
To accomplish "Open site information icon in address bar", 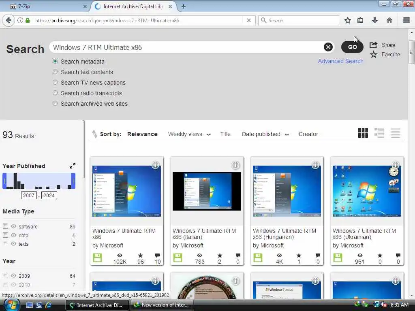I will 20,20.
